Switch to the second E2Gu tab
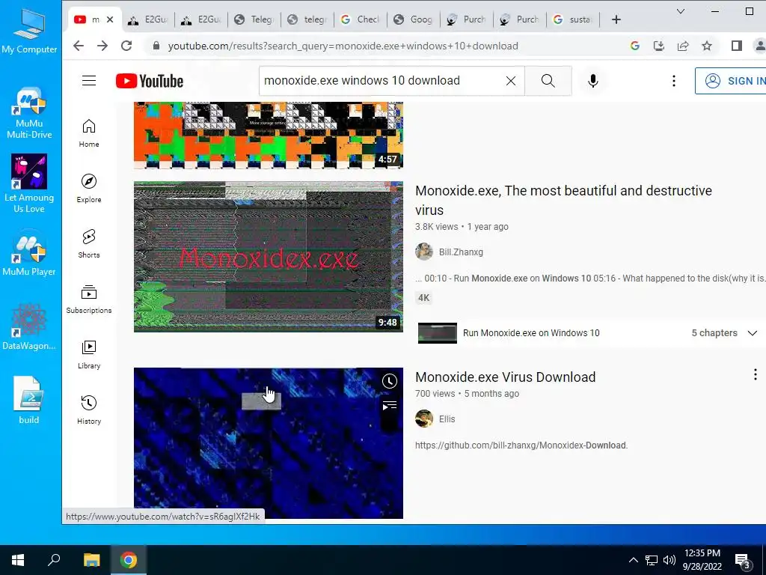This screenshot has width=766, height=575. click(x=200, y=19)
